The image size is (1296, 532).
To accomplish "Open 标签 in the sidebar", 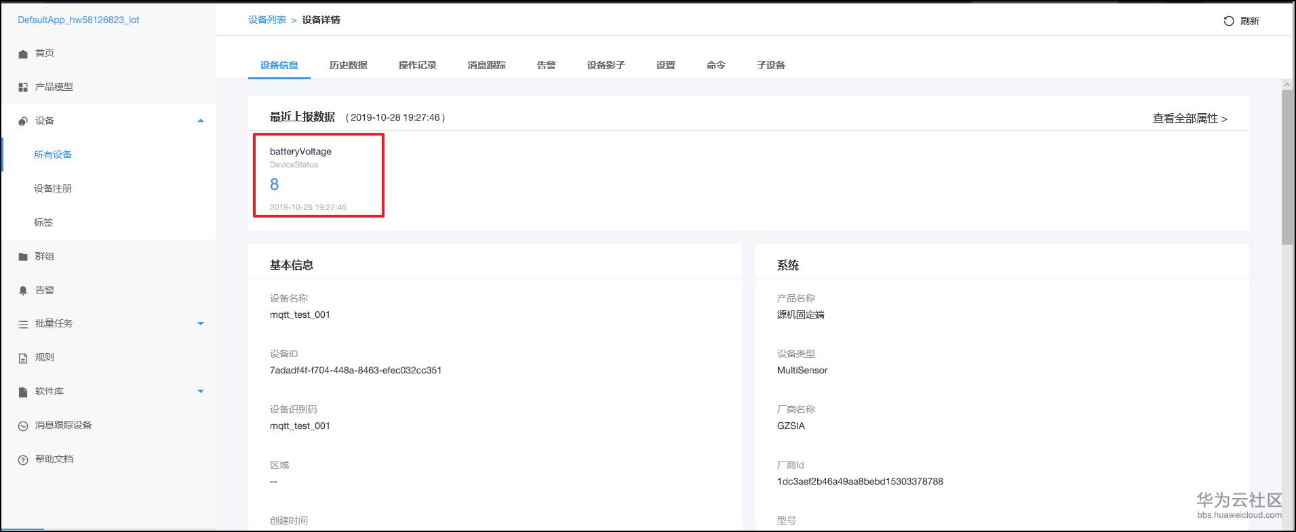I will click(x=43, y=222).
